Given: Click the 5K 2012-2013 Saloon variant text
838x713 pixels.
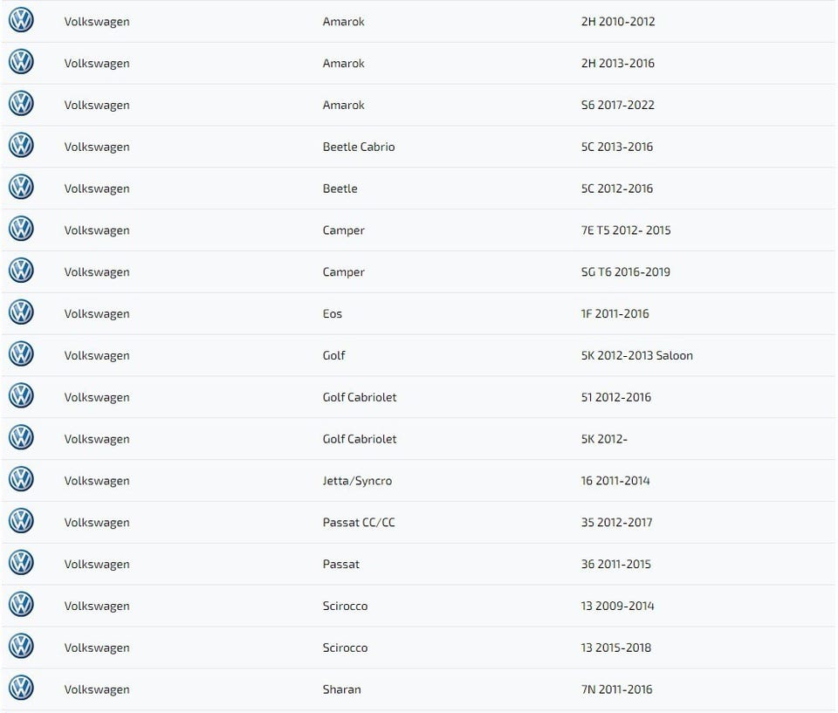Looking at the screenshot, I should coord(636,355).
